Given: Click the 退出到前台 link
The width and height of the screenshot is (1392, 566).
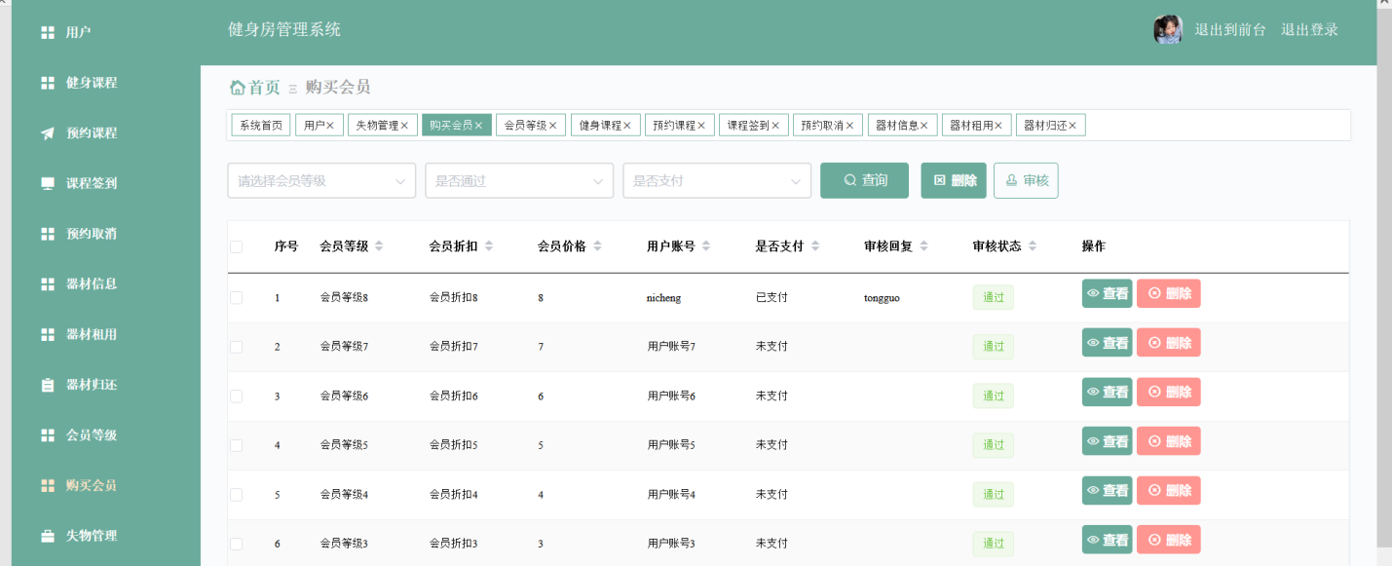Looking at the screenshot, I should (x=1230, y=30).
